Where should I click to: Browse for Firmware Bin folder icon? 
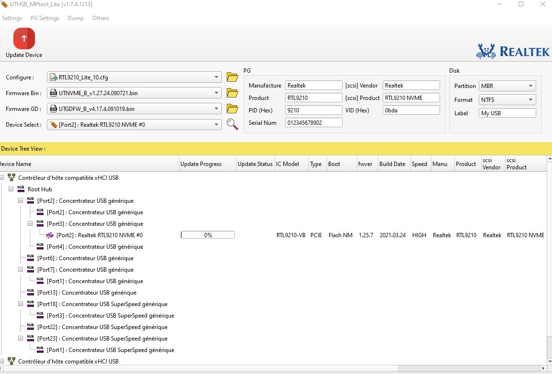[232, 93]
